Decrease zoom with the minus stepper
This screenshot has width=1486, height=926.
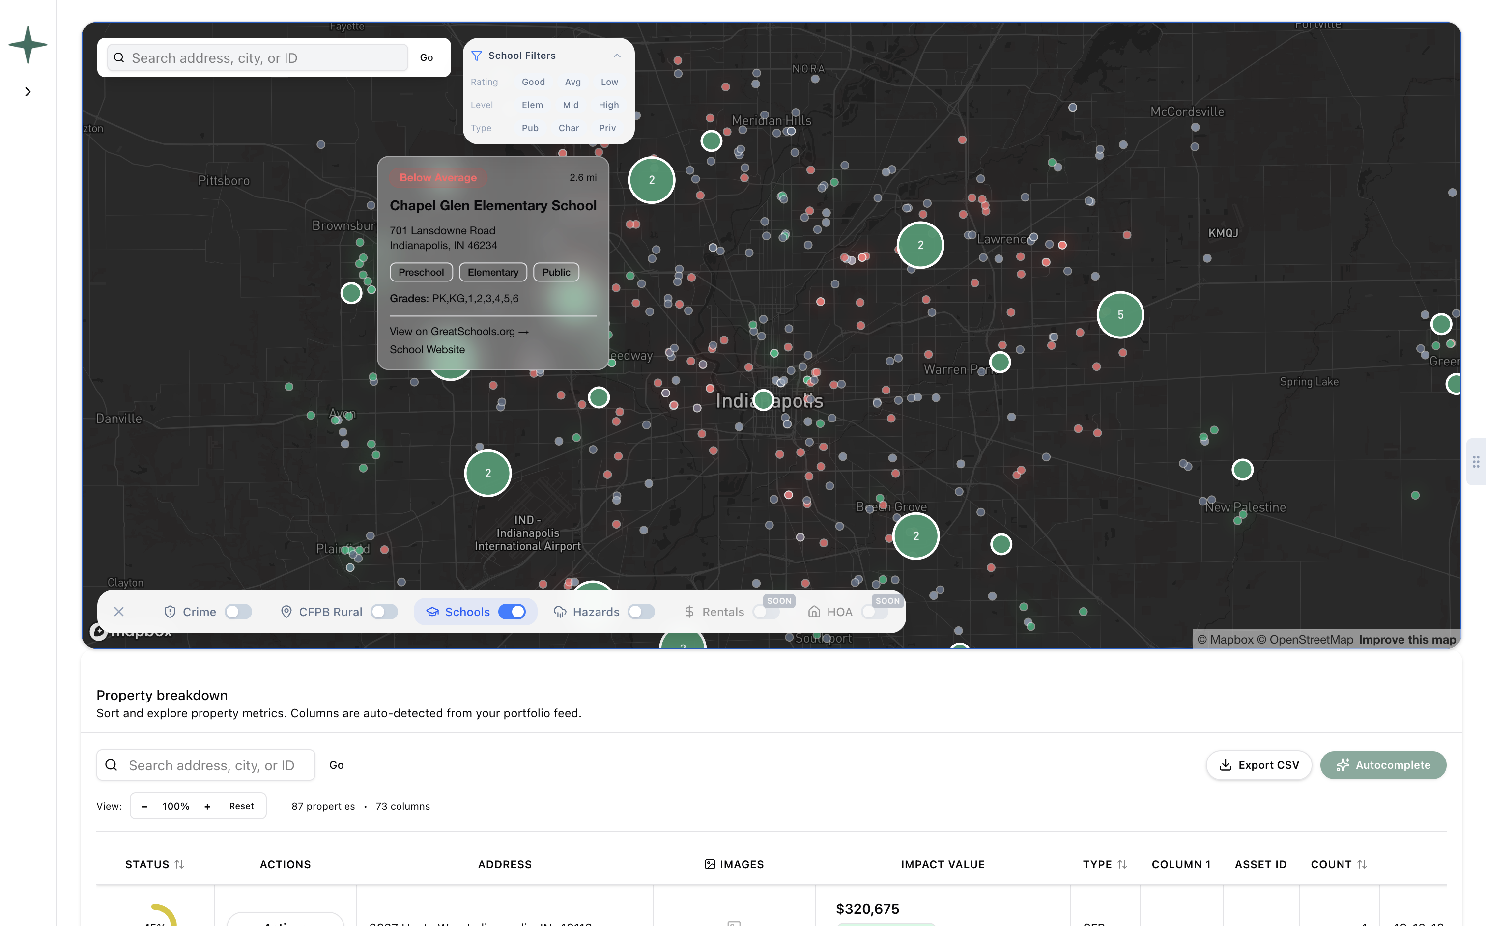tap(144, 806)
